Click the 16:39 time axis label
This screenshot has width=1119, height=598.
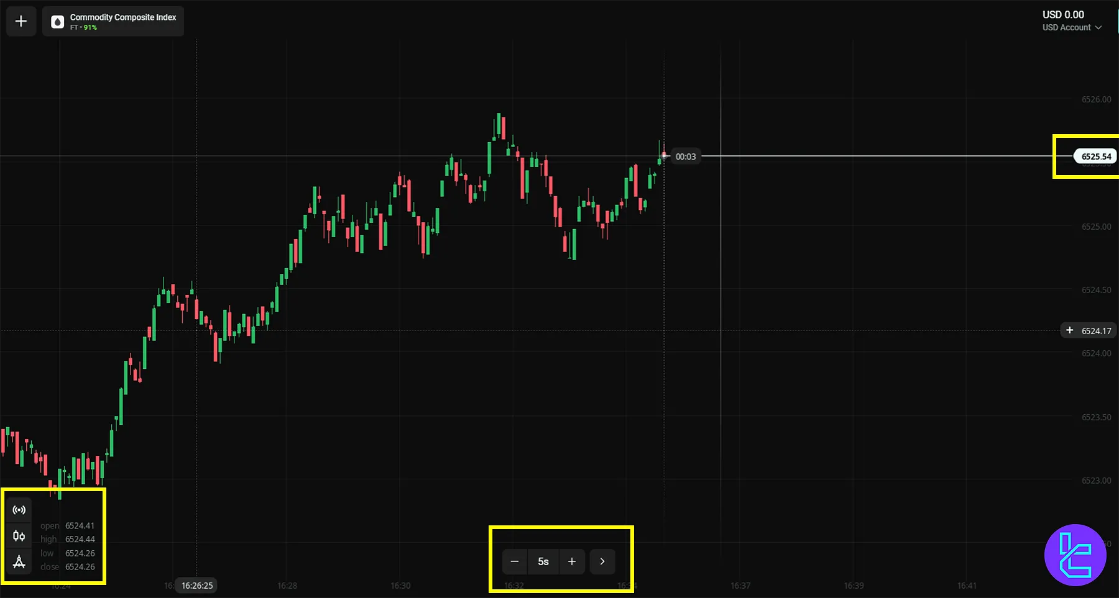pyautogui.click(x=854, y=586)
